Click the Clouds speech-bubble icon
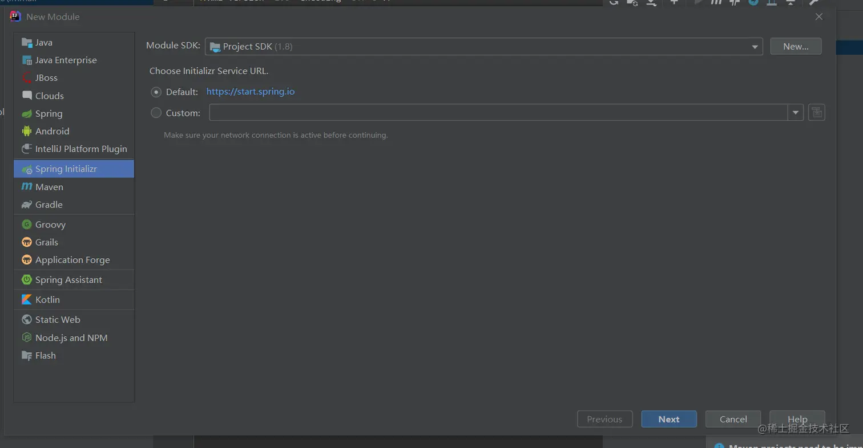 pyautogui.click(x=27, y=96)
